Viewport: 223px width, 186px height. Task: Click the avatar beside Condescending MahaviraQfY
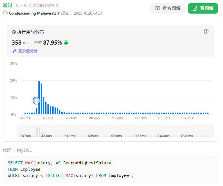coord(5,13)
